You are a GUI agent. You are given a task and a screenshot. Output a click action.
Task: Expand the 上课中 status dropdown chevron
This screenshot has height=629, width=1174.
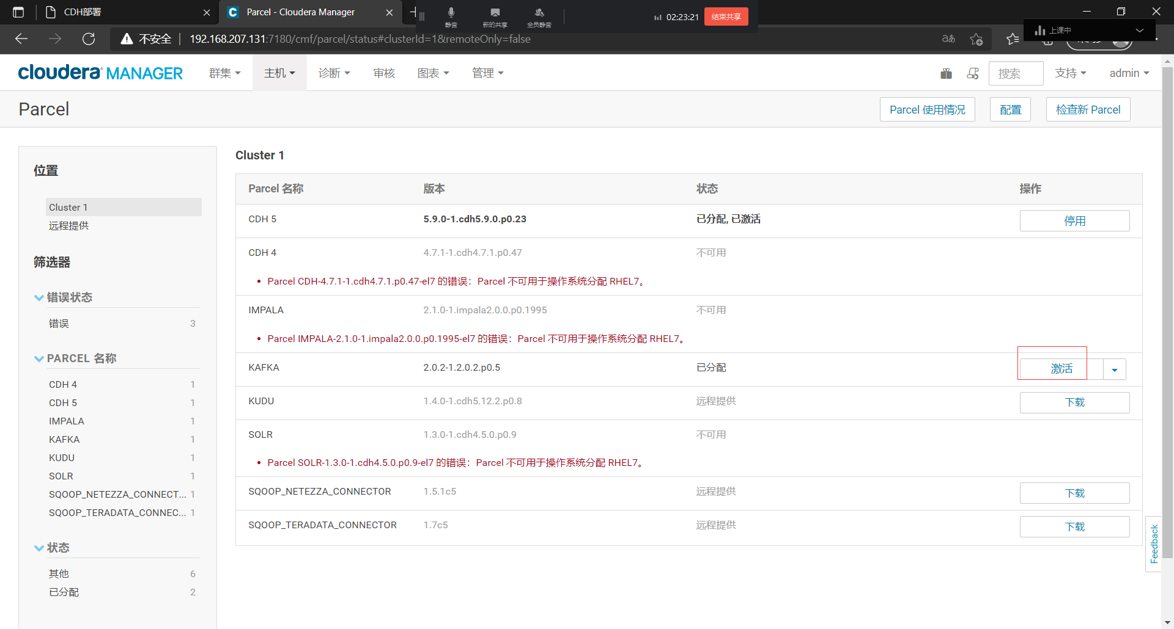(1140, 30)
